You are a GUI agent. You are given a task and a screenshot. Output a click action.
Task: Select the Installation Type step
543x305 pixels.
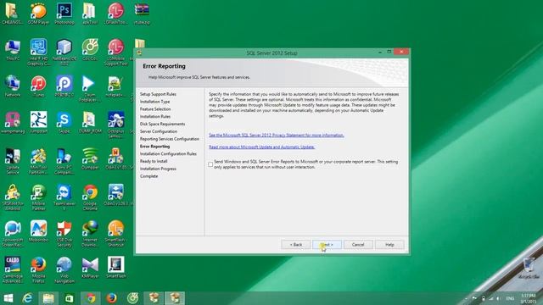point(154,102)
